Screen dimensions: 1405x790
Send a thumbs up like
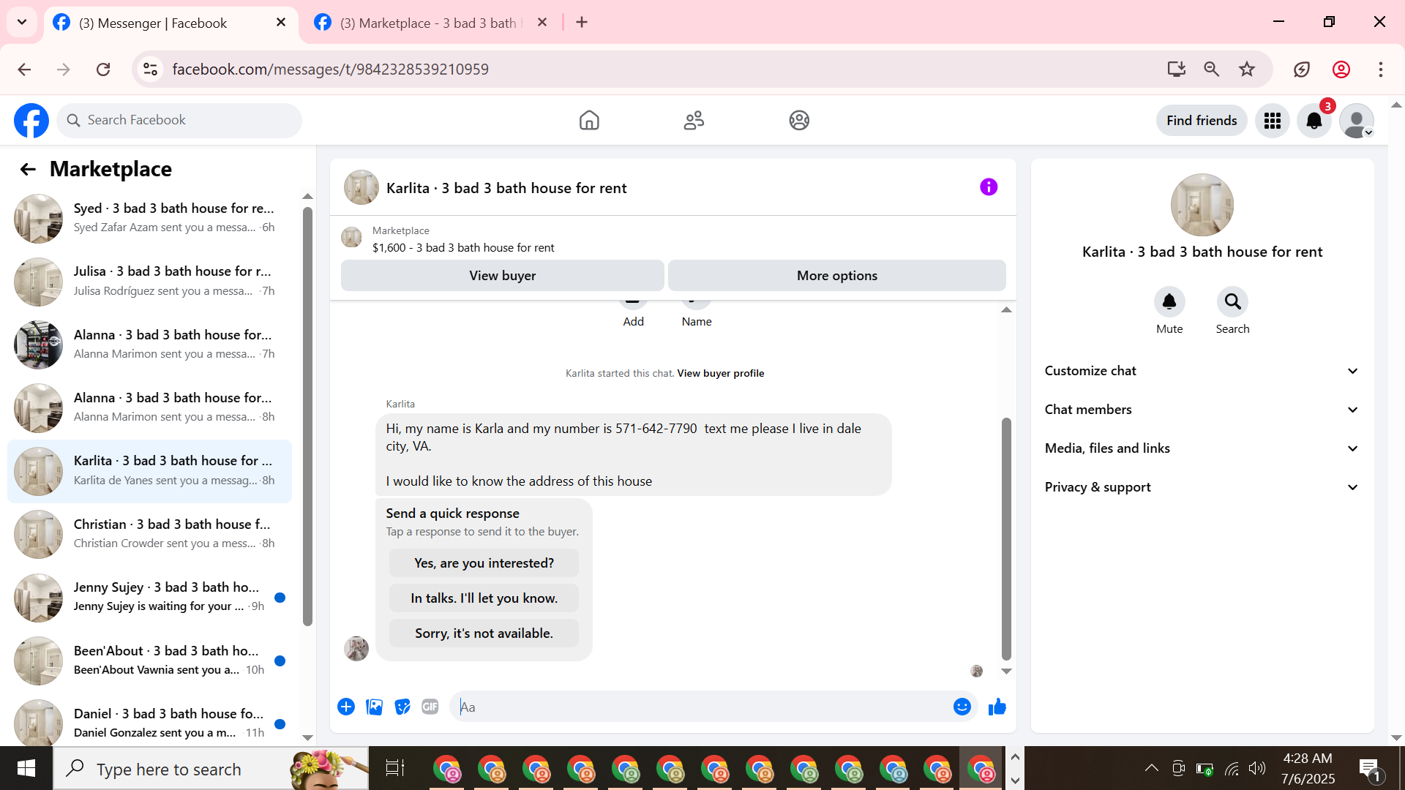(x=997, y=707)
